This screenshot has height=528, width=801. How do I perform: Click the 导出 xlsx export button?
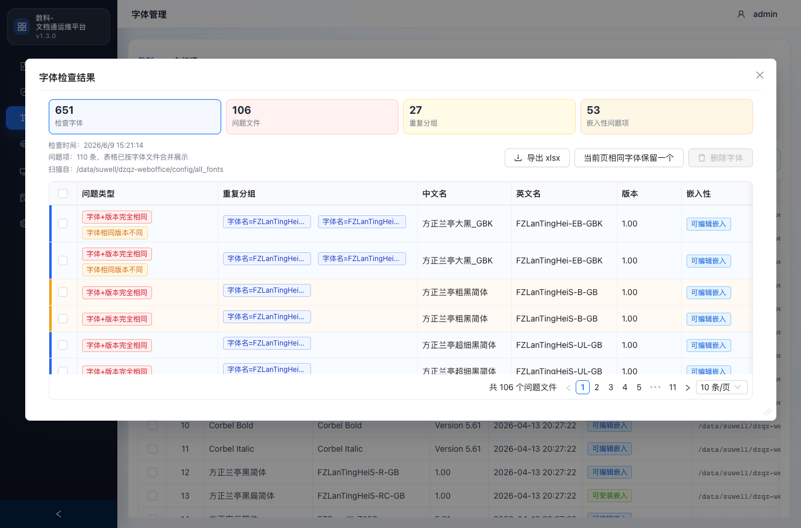[x=537, y=158]
